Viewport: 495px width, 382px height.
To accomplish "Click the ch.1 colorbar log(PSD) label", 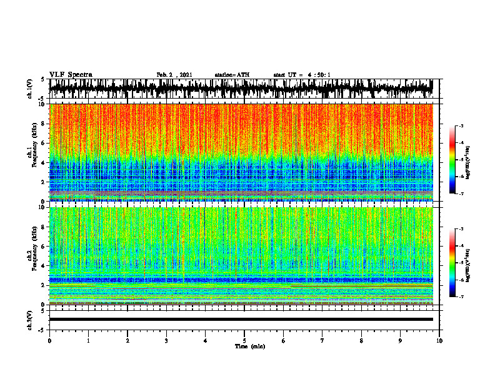I will (468, 162).
